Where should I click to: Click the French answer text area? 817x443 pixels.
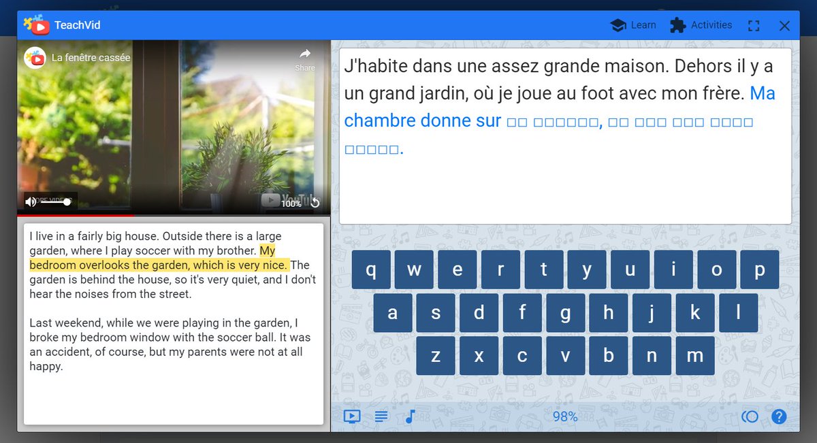coord(565,136)
